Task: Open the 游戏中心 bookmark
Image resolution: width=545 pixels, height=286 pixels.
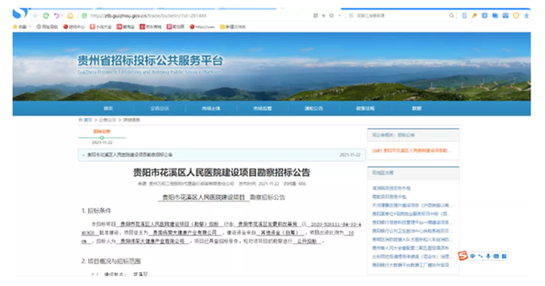Action: 74,27
